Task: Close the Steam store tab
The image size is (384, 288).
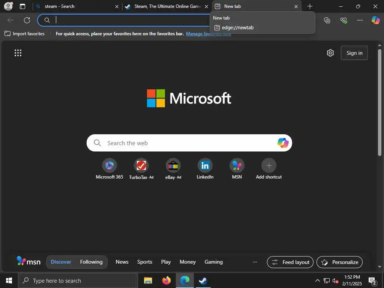Action: click(207, 7)
